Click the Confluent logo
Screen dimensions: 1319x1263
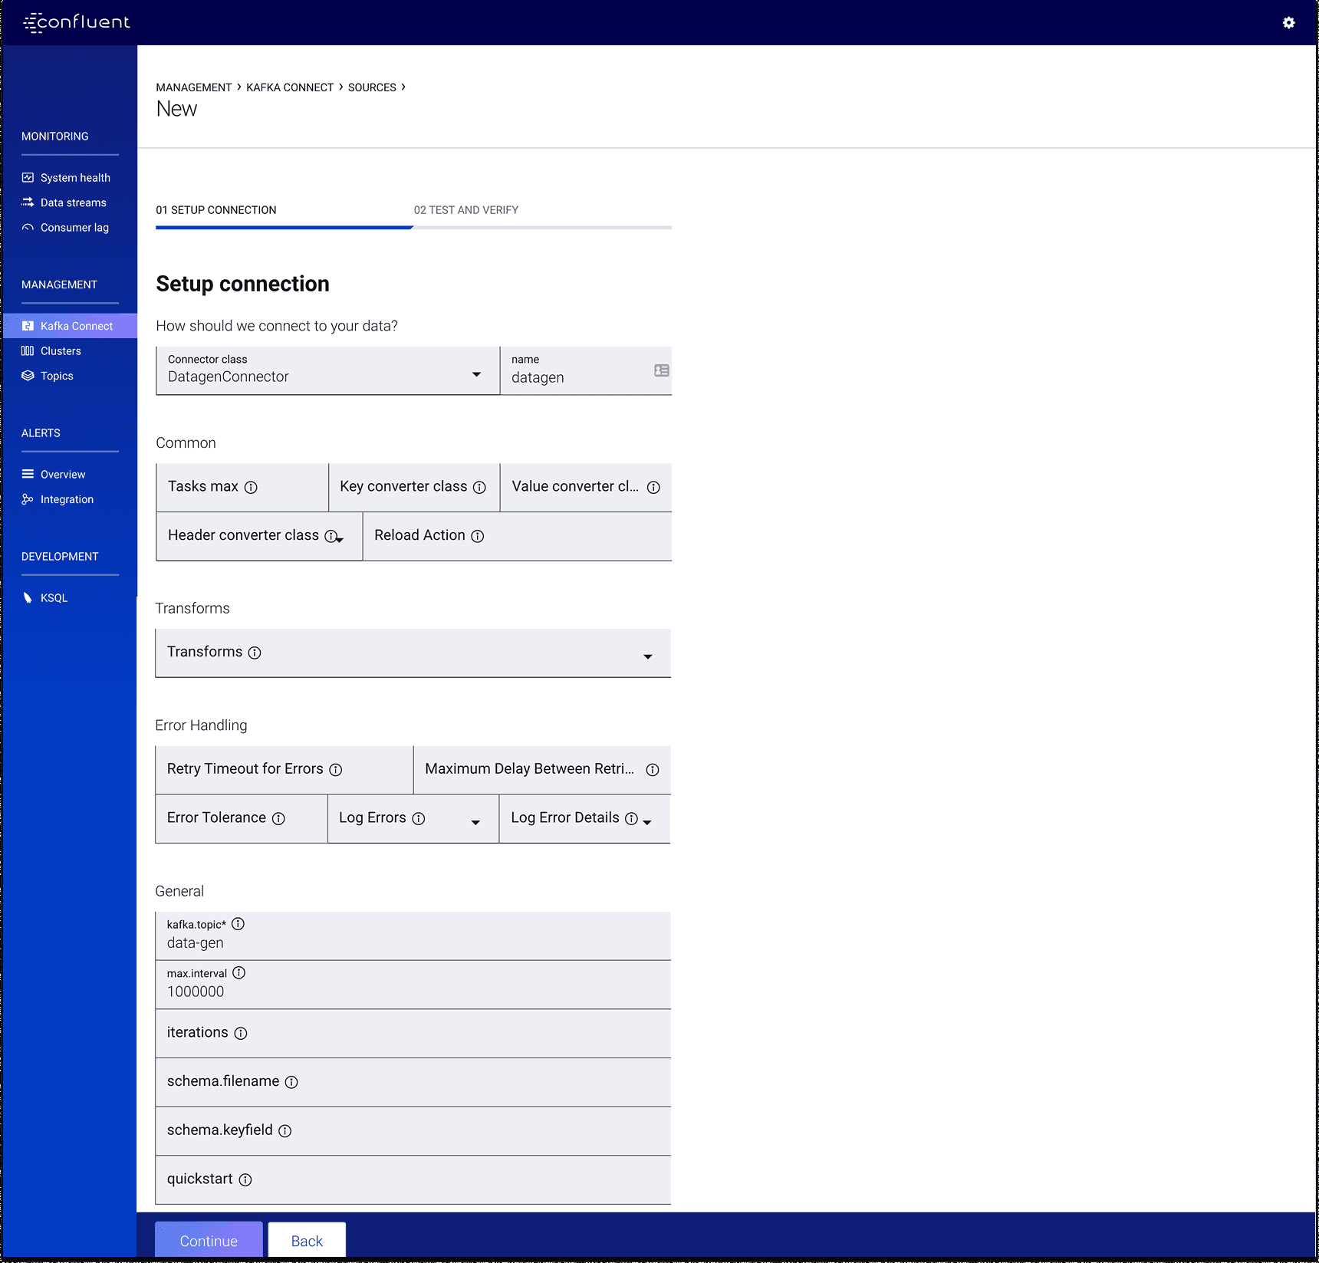(77, 22)
